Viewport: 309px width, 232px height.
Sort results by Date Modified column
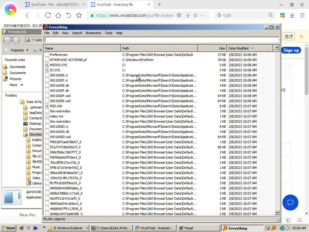[x=250, y=48]
